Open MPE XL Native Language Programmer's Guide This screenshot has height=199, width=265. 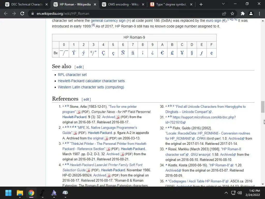tap(107, 127)
